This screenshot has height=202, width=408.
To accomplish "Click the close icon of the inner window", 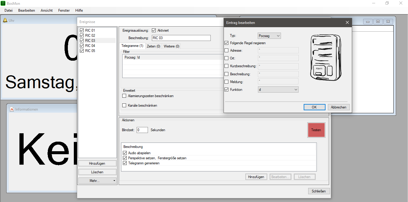I will pyautogui.click(x=388, y=21).
